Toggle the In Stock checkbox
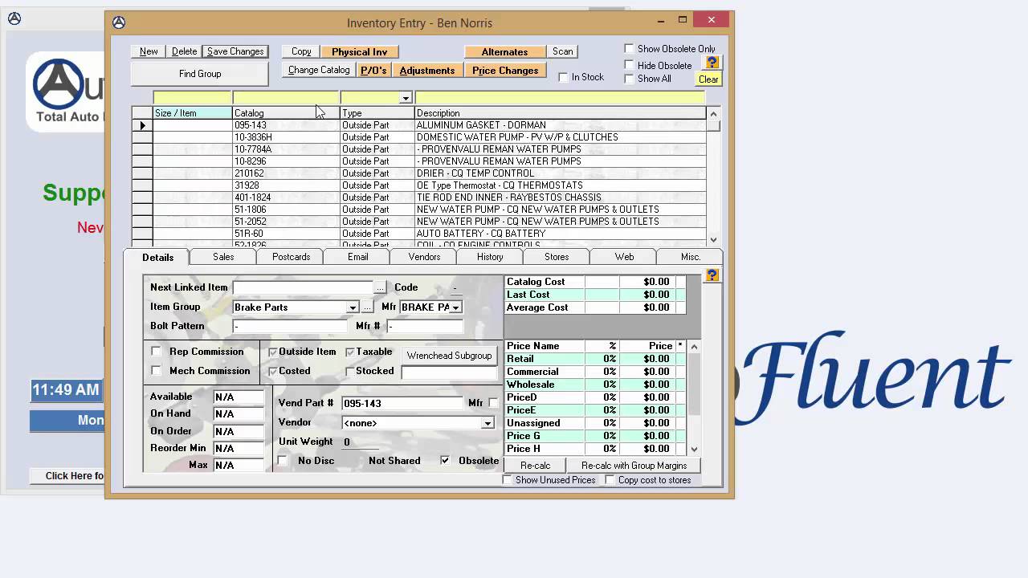Screen dimensions: 1028x578 pyautogui.click(x=563, y=77)
